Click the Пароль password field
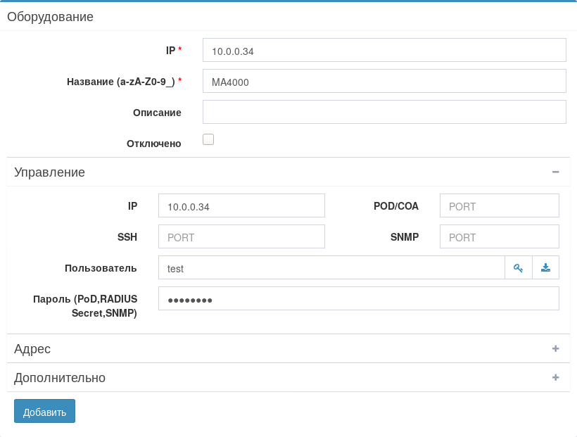The image size is (577, 437). pos(358,299)
